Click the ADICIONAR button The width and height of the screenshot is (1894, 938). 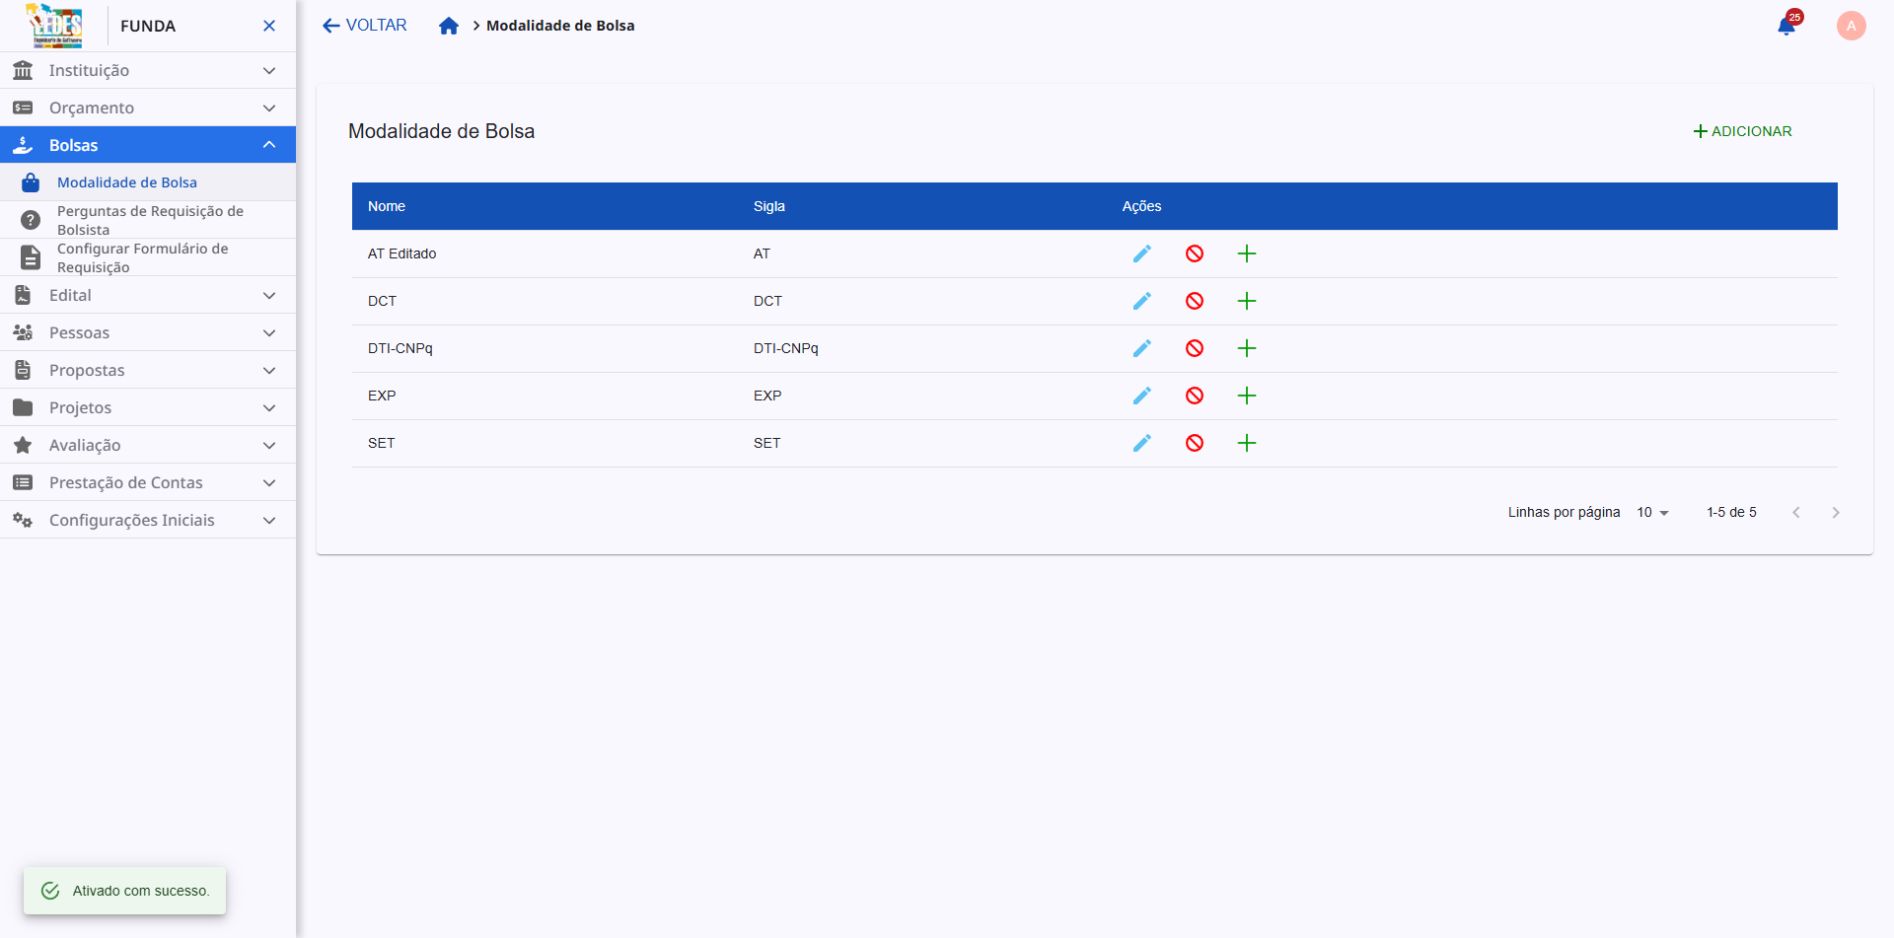coord(1742,131)
